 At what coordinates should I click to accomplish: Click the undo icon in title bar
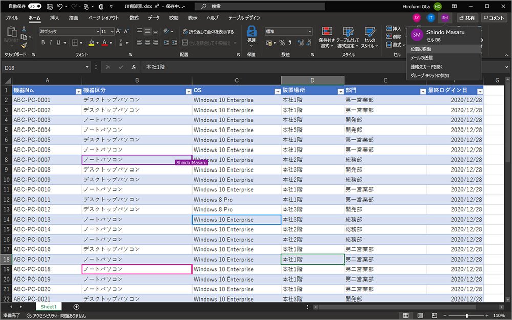coord(60,6)
